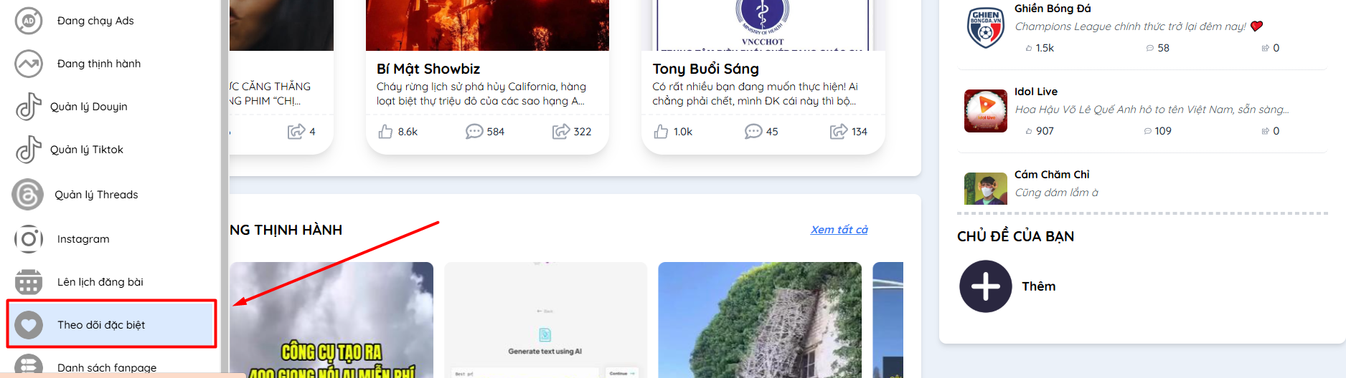Click the Lên lịch đăng bài calendar icon
Screen dimensions: 1346x378
pyautogui.click(x=29, y=282)
